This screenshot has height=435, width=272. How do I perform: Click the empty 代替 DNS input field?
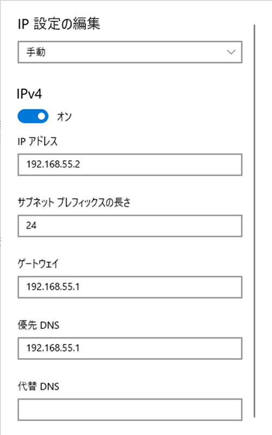click(x=130, y=410)
